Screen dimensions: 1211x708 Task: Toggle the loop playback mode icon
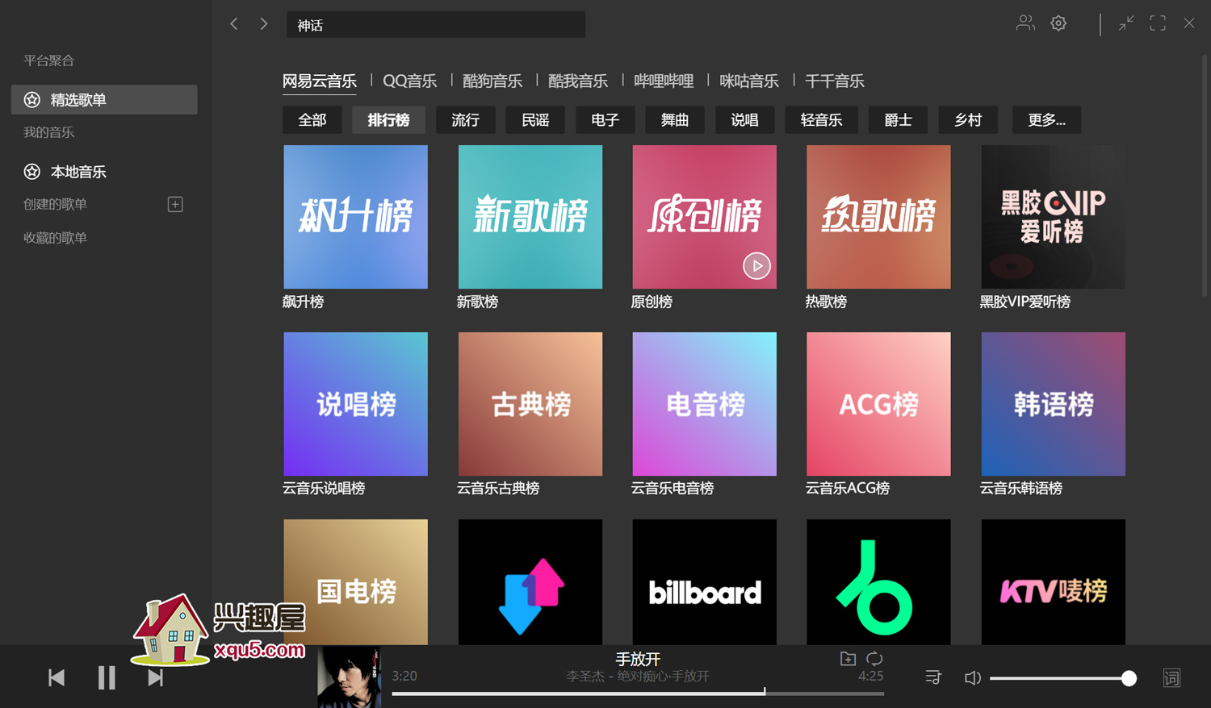coord(874,659)
